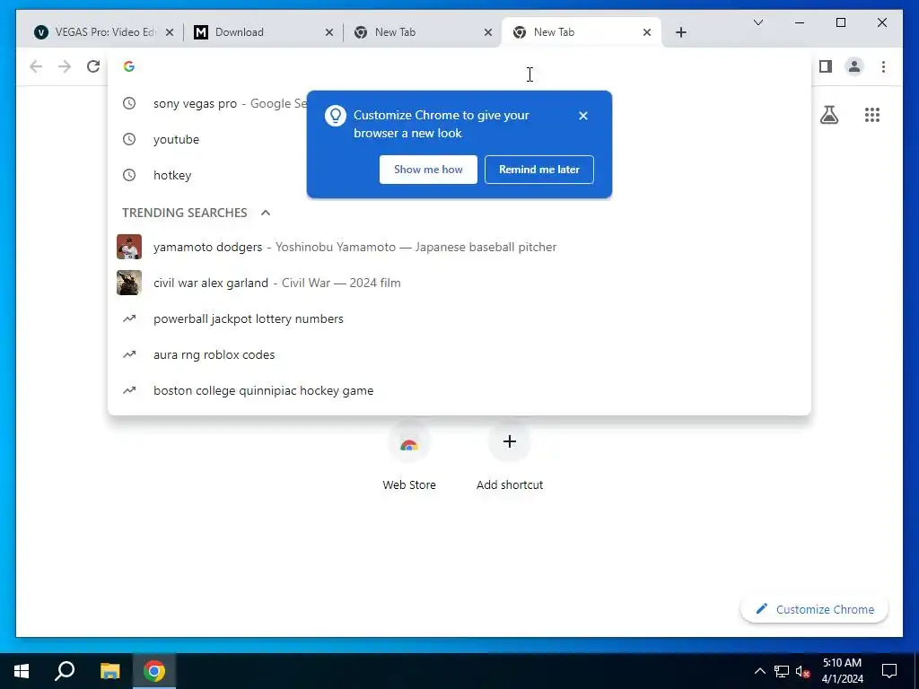The height and width of the screenshot is (689, 919).
Task: Open the Chrome side panel
Action: pyautogui.click(x=826, y=66)
